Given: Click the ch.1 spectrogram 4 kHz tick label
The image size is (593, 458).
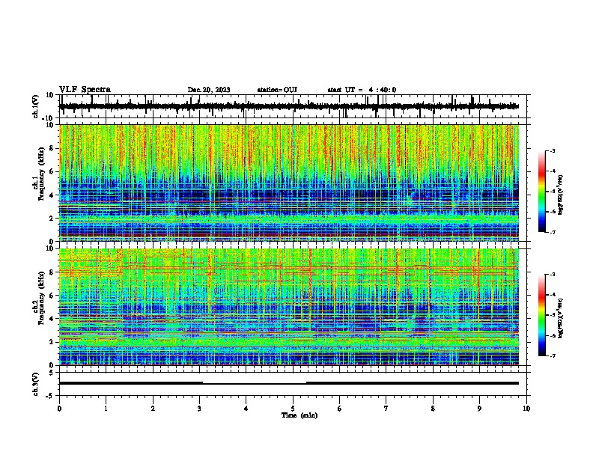Looking at the screenshot, I should tap(52, 195).
